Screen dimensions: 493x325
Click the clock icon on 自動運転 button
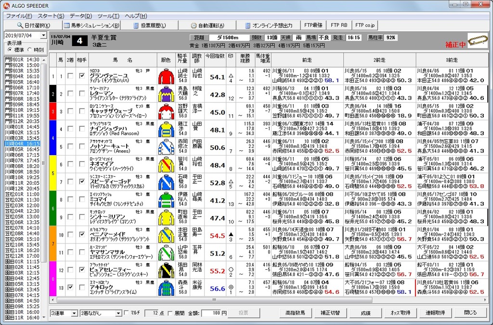[x=194, y=25]
